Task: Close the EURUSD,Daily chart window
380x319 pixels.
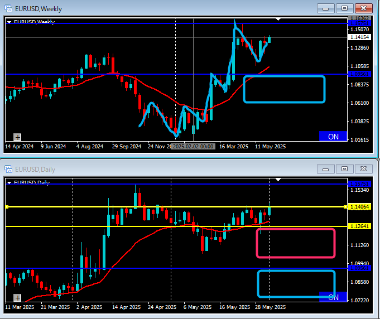Action: coord(363,169)
